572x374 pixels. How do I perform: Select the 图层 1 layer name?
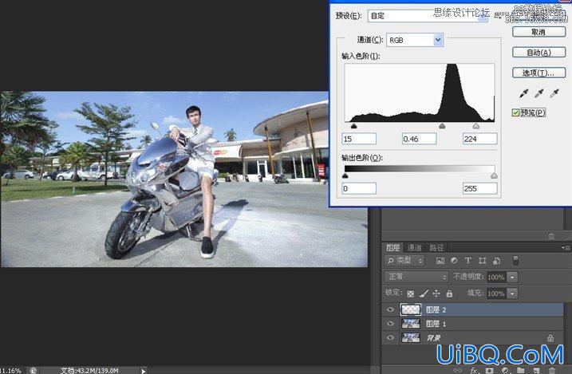(436, 324)
